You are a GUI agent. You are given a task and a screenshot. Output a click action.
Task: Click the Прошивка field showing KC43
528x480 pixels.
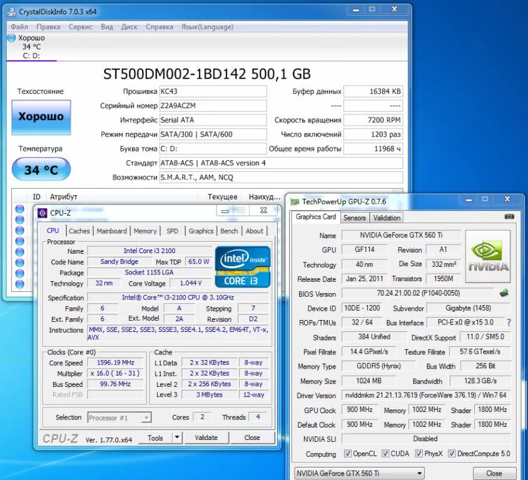[213, 91]
